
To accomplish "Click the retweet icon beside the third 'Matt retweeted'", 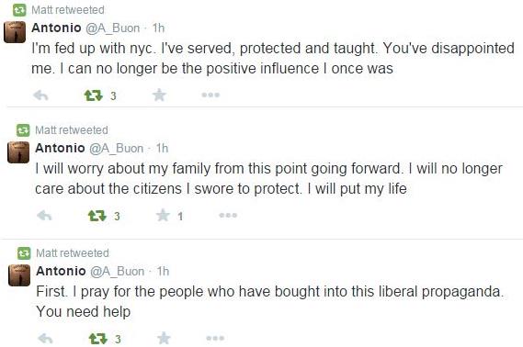I will click(x=24, y=253).
